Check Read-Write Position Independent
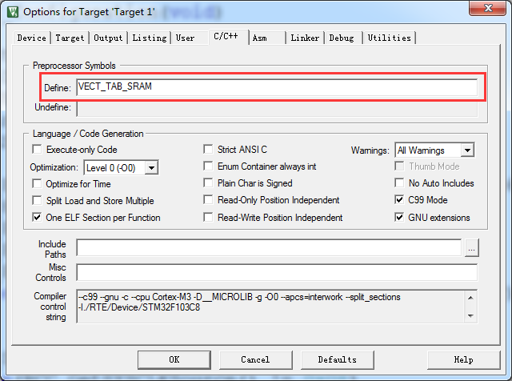Viewport: 512px width, 381px height. pyautogui.click(x=208, y=217)
